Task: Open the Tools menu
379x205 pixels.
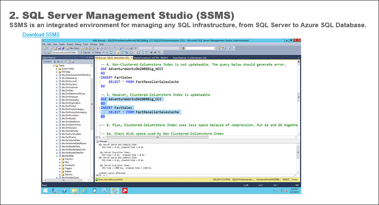Action: pyautogui.click(x=85, y=44)
